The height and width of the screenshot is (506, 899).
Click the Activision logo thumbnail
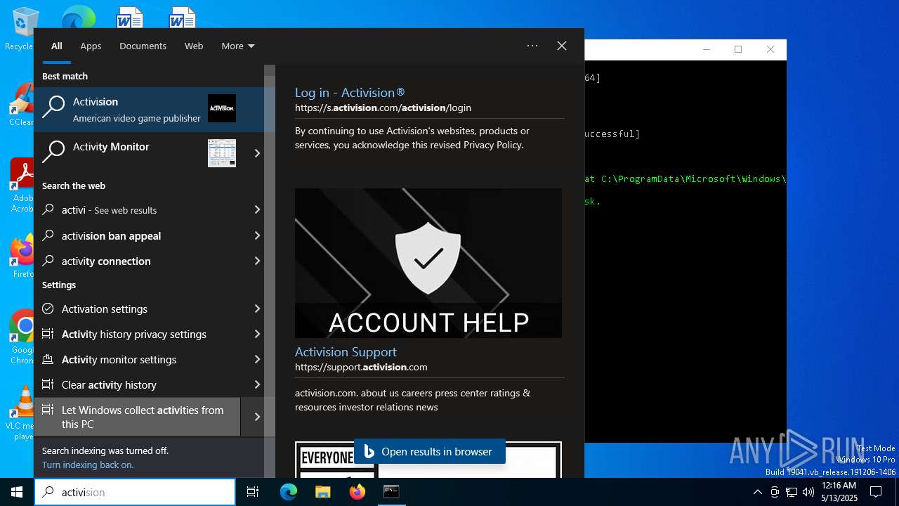[222, 108]
